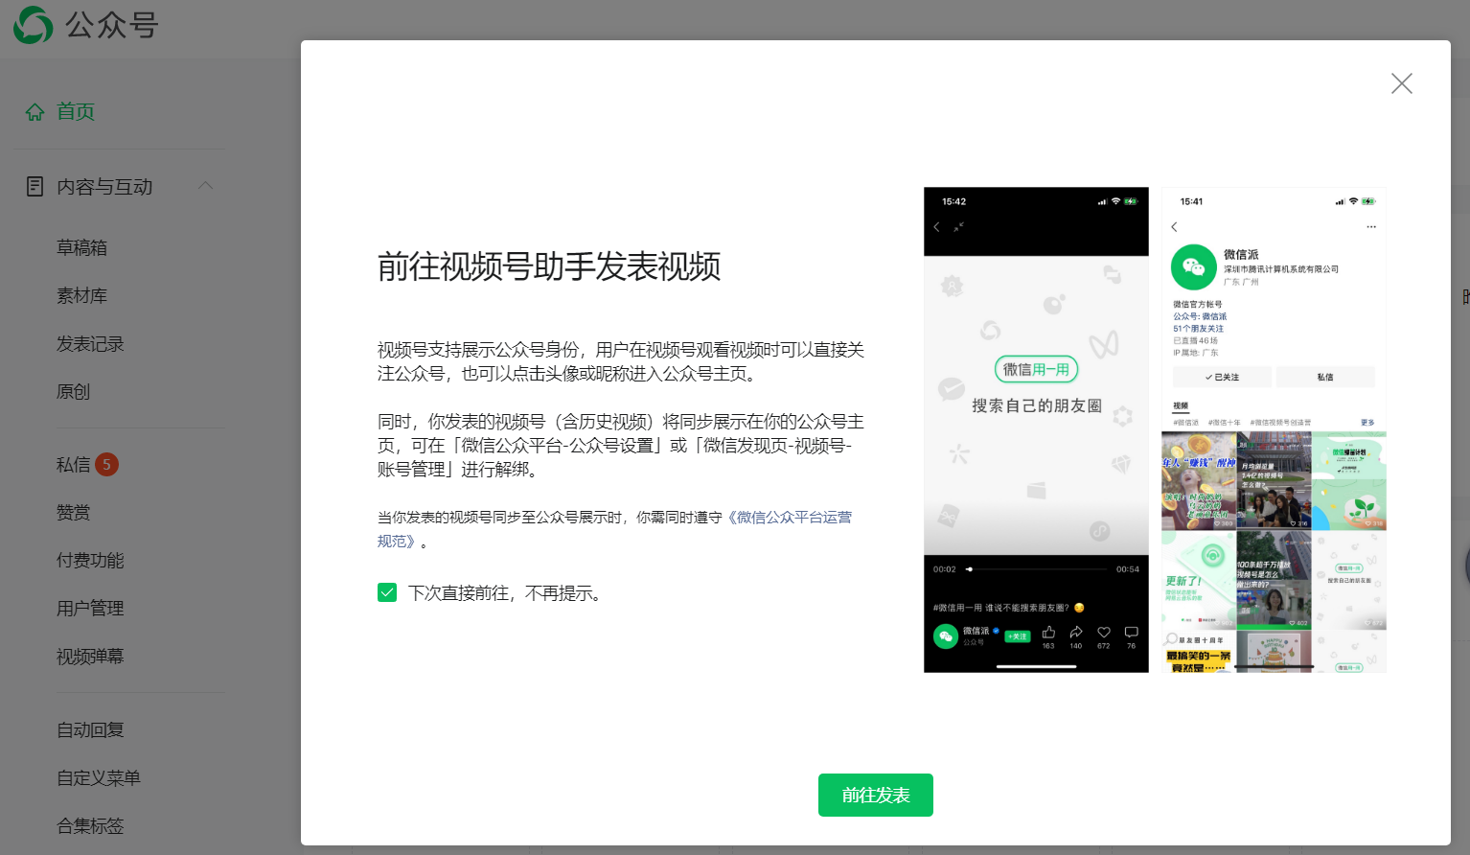
Task: Click the 公众号 logo icon
Action: click(34, 25)
